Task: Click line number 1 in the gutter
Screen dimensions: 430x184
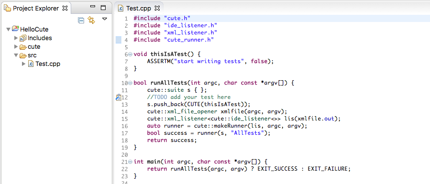Action: [126, 19]
